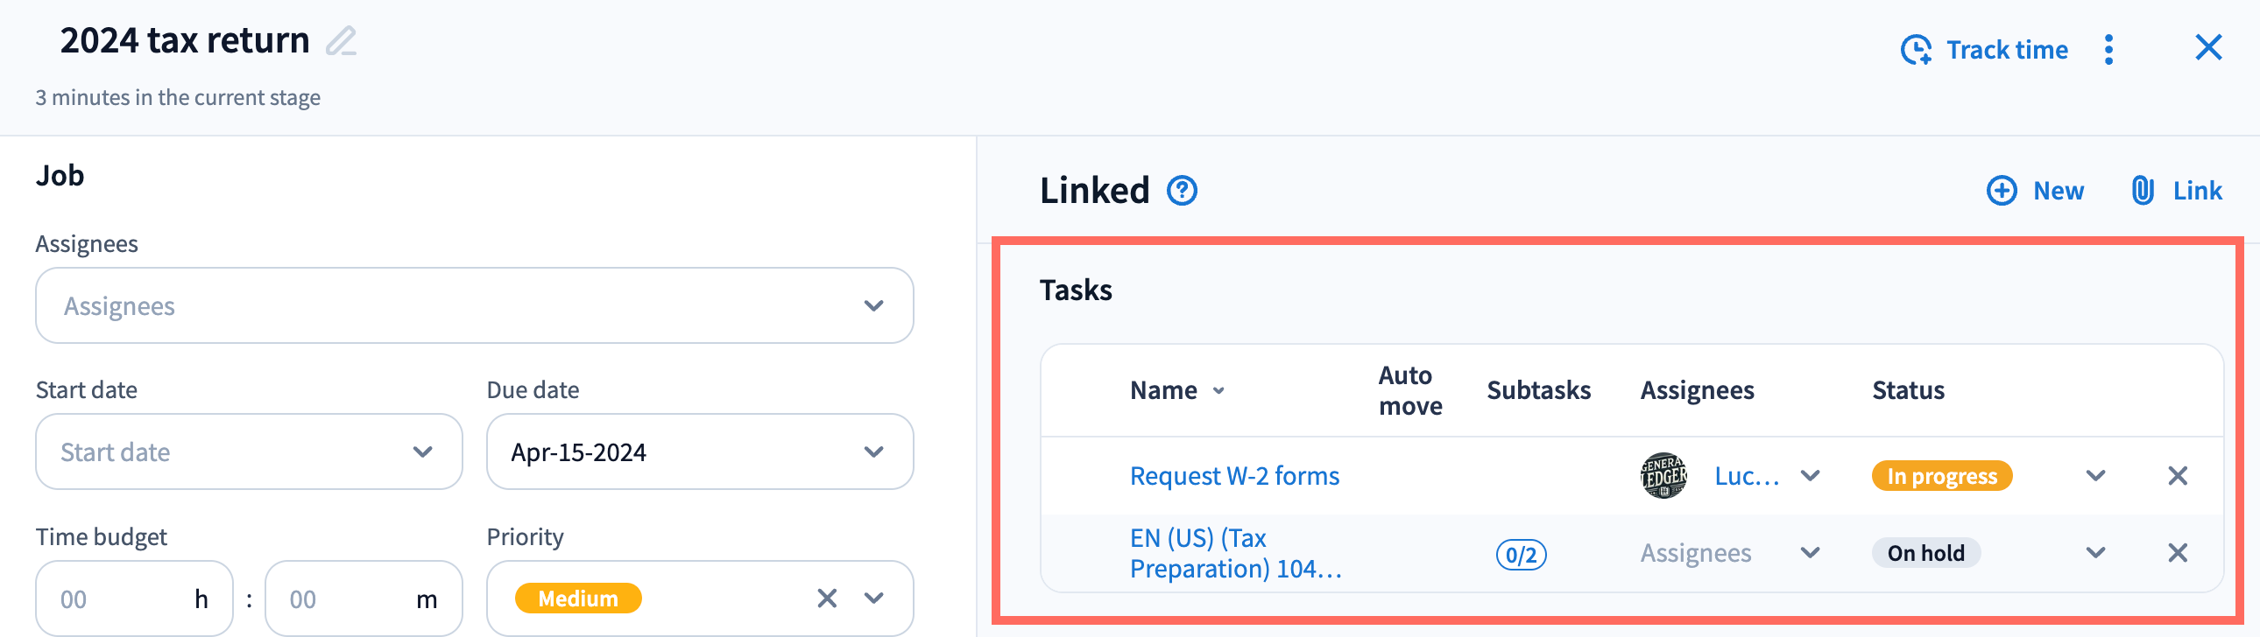The width and height of the screenshot is (2260, 637).
Task: Close the 2024 tax return panel
Action: tap(2207, 47)
